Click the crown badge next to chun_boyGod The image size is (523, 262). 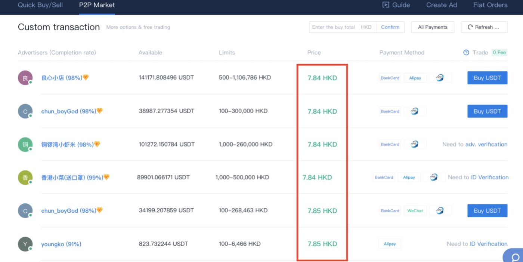[x=99, y=111]
